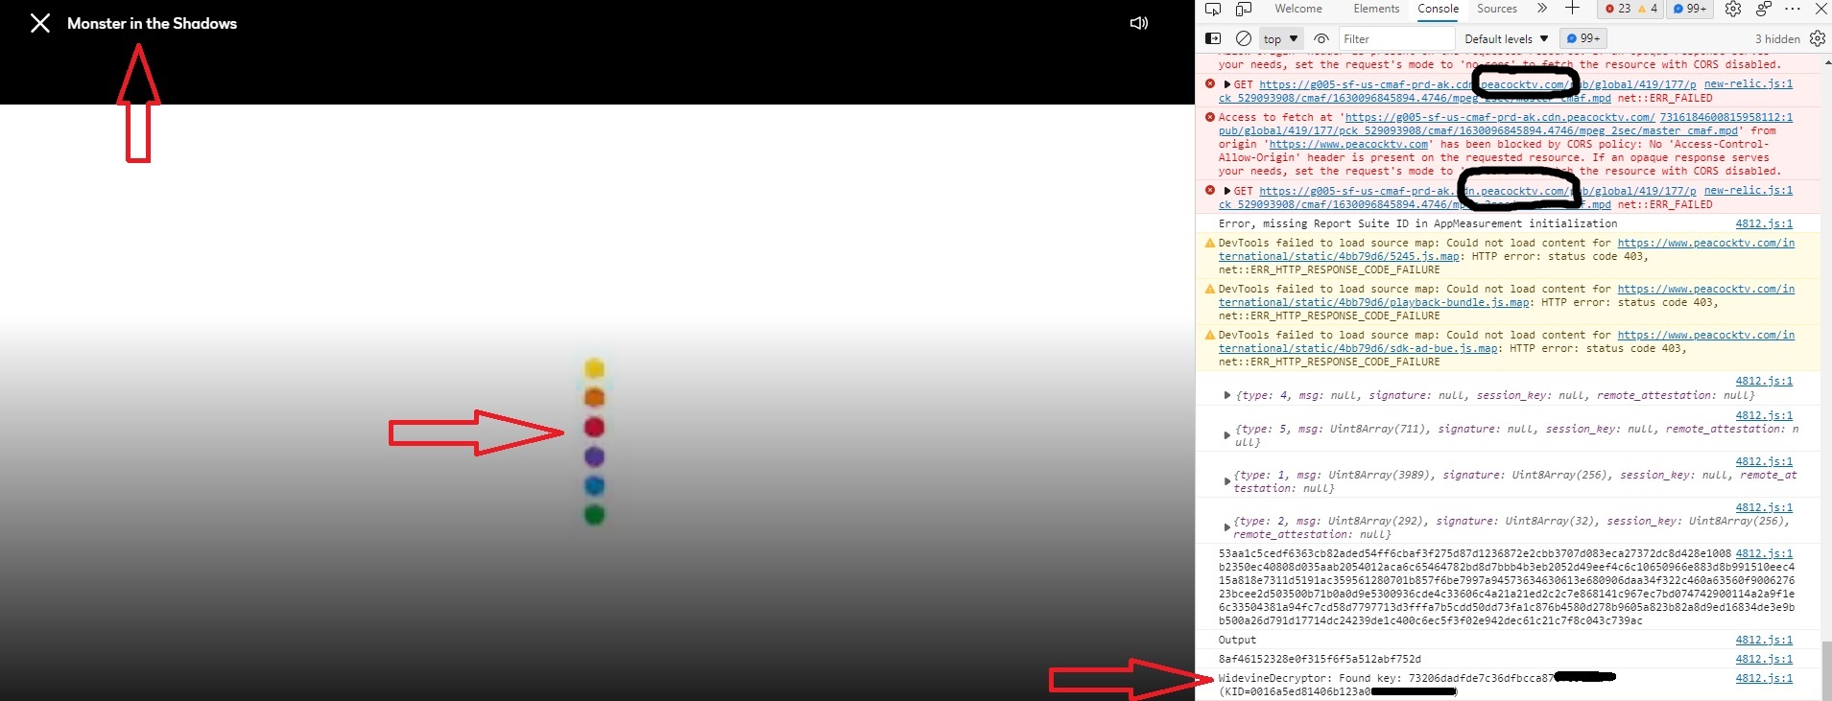
Task: Toggle device emulation mode
Action: coord(1244,10)
